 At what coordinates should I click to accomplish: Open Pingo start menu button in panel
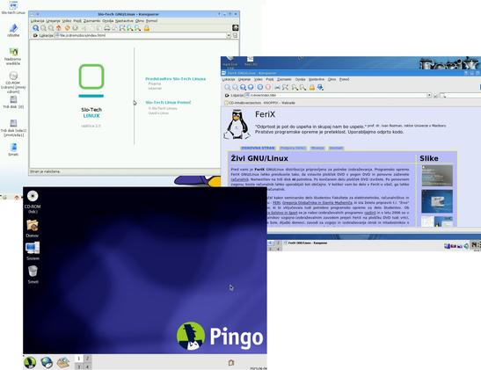[30, 363]
